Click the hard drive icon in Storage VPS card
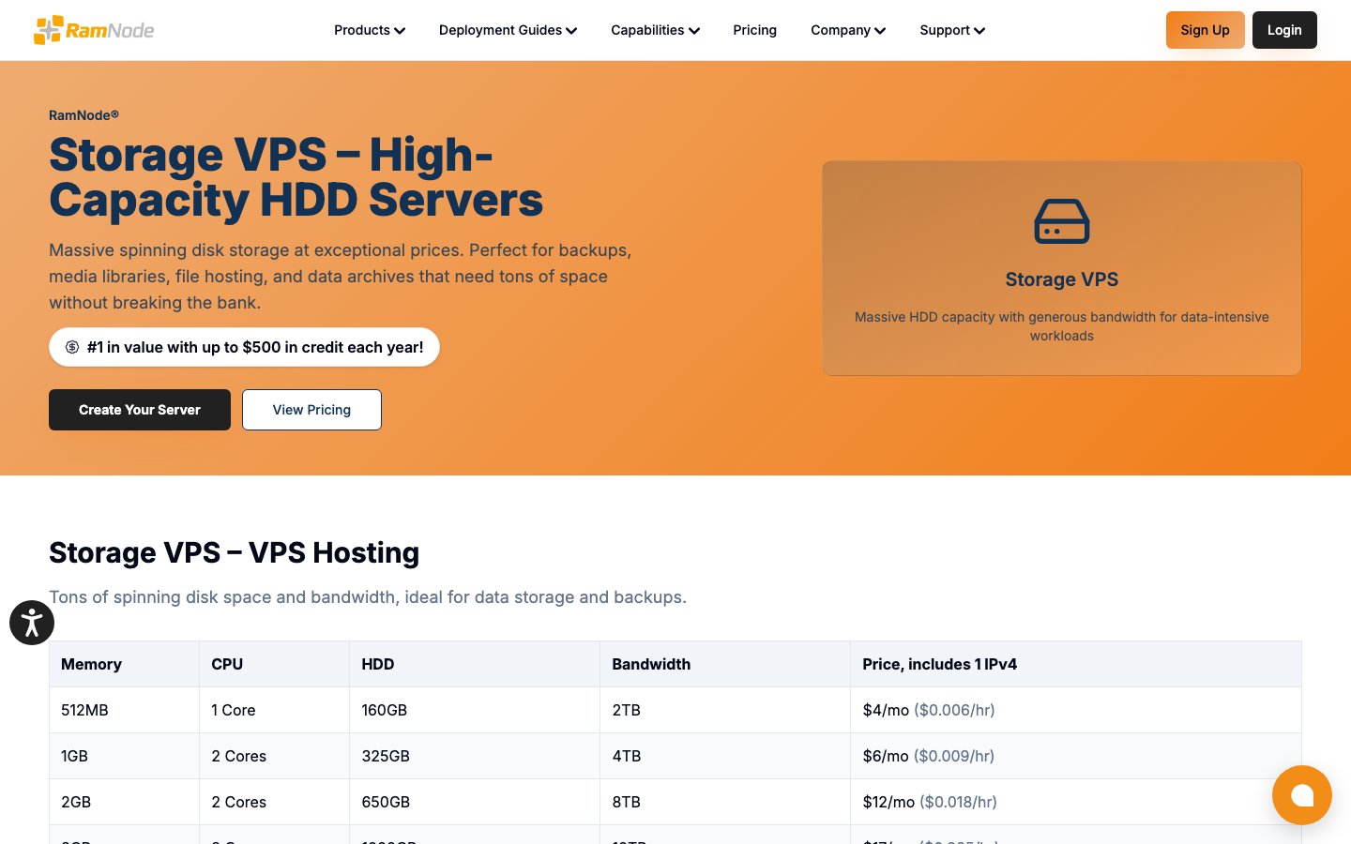Viewport: 1351px width, 844px height. click(1062, 221)
